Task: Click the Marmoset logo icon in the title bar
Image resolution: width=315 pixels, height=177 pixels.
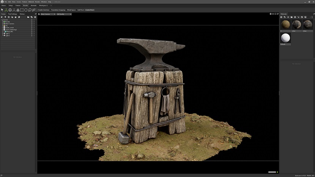Action: coord(2,2)
